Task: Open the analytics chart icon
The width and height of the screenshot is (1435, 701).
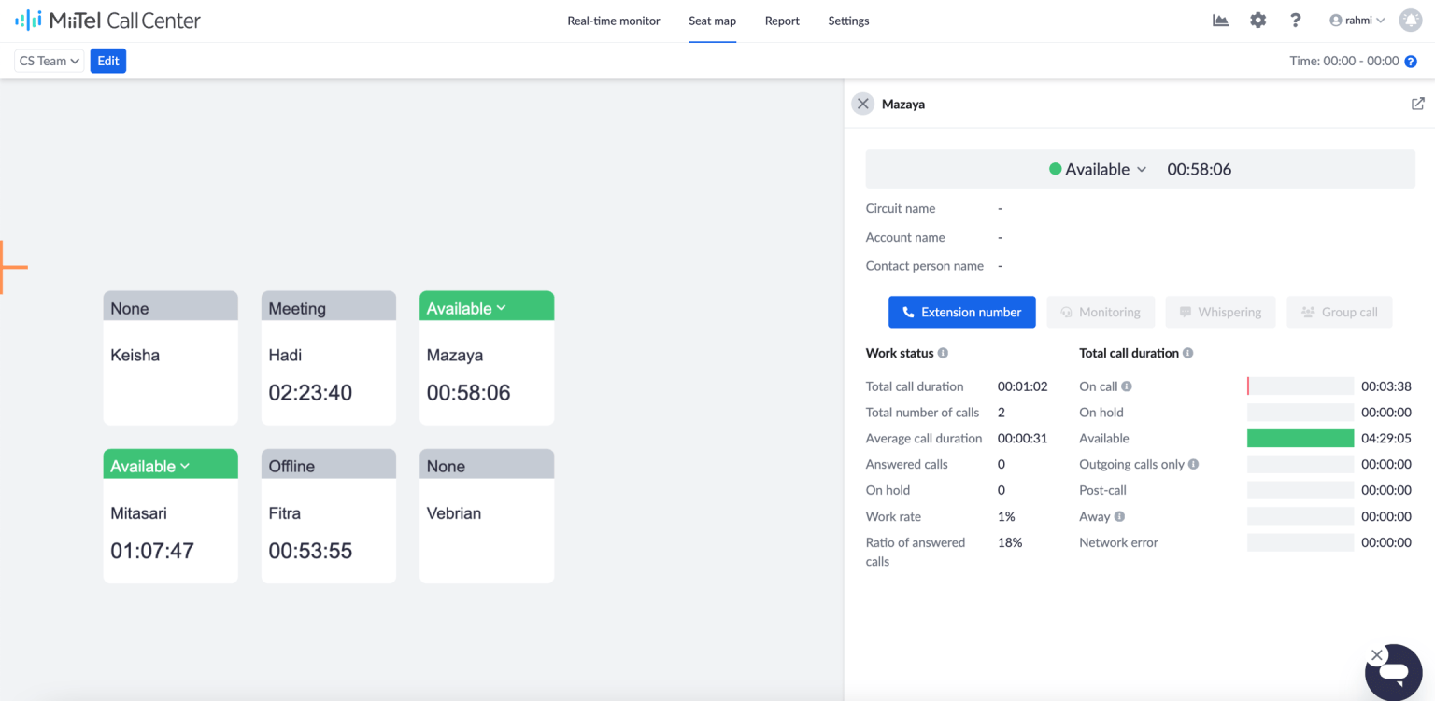Action: tap(1220, 21)
